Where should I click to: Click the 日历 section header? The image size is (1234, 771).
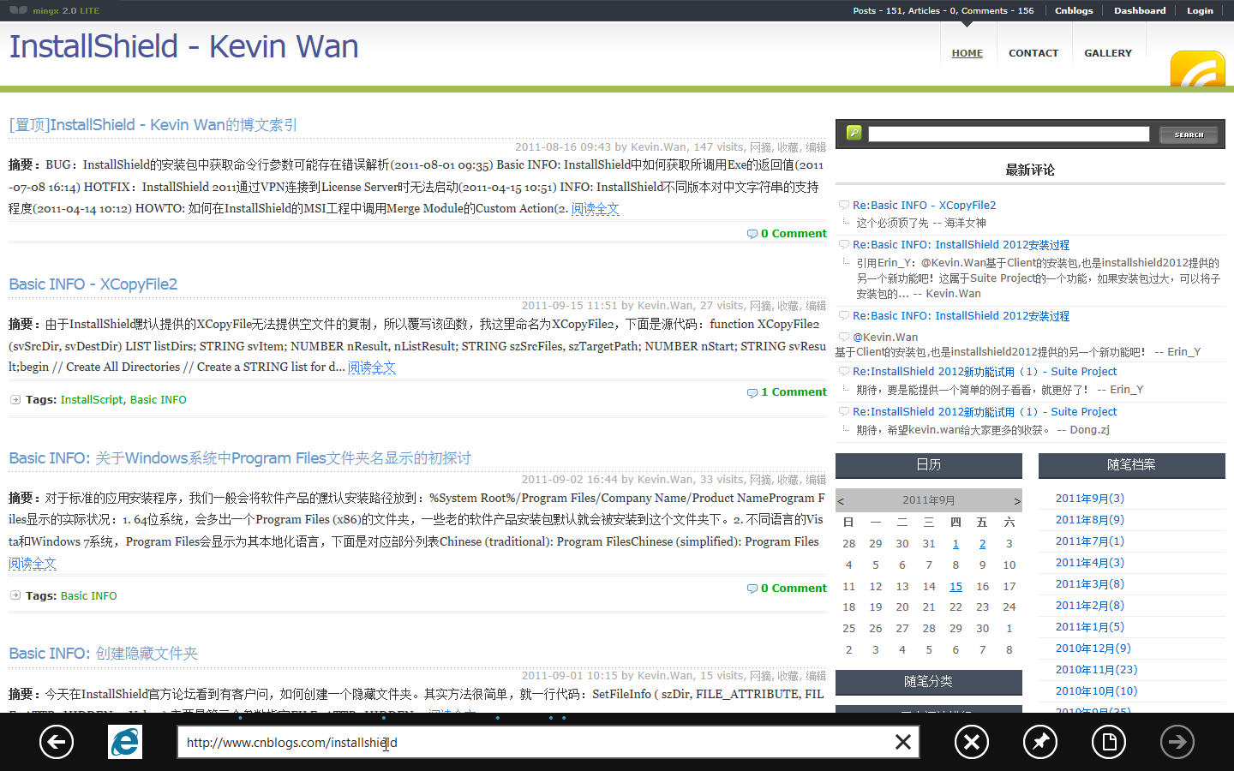pos(929,465)
